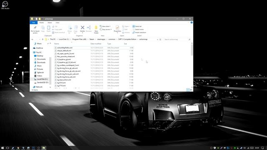Select the actionMapPaths.xml file

click(x=94, y=48)
